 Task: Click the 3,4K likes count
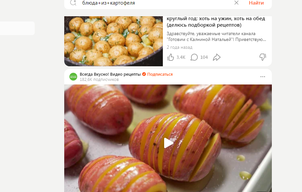[x=181, y=57]
